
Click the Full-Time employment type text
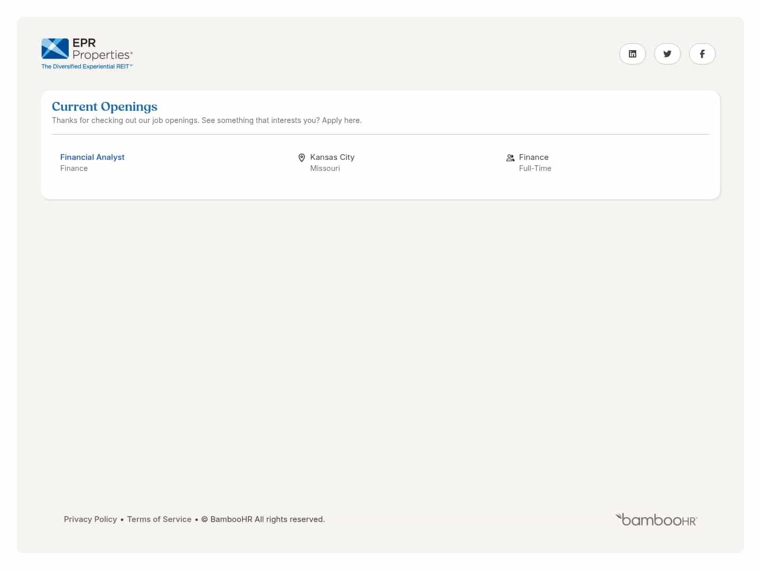coord(535,168)
